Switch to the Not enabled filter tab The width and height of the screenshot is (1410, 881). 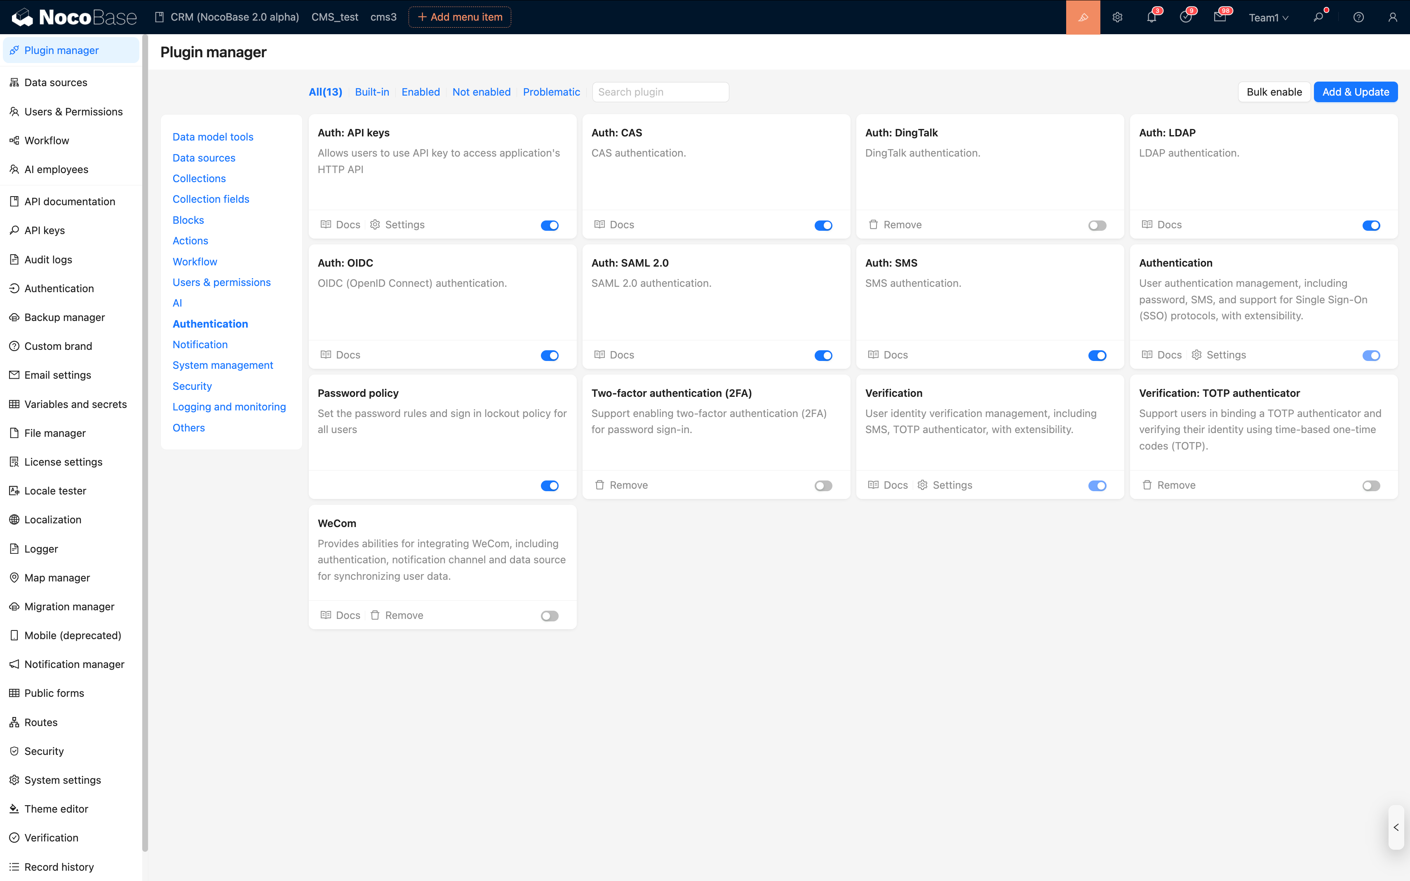pyautogui.click(x=481, y=92)
